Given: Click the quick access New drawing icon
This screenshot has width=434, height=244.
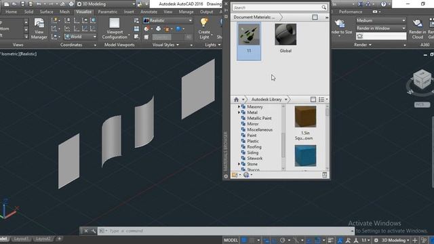Looking at the screenshot, I should click(6, 4).
